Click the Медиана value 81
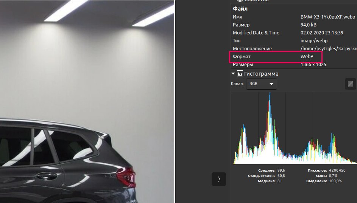Screen dimensions: 357x203 click(279, 181)
